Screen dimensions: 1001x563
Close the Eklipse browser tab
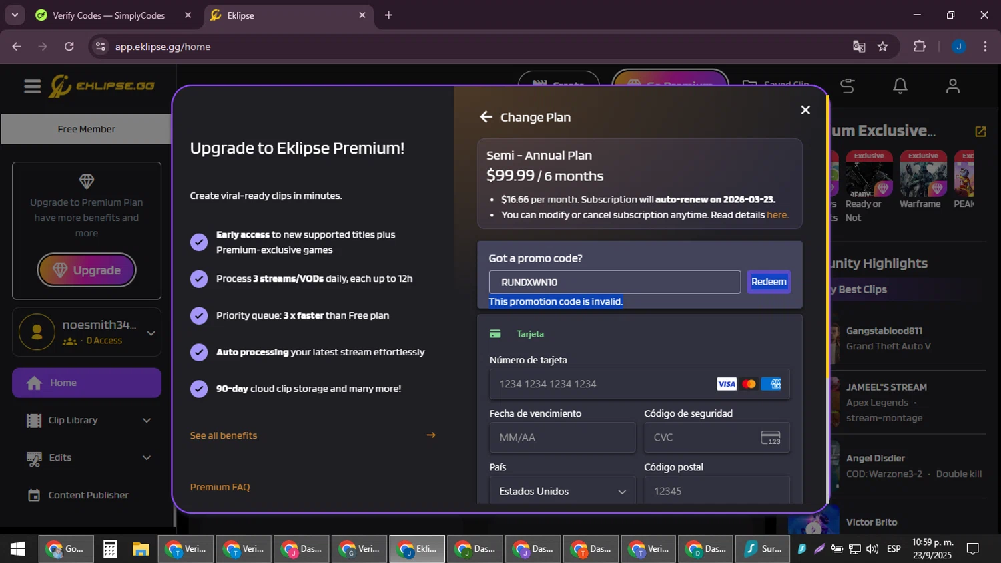click(x=362, y=15)
